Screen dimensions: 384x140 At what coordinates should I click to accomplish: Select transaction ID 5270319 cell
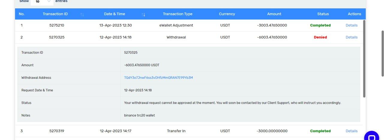[x=57, y=131]
